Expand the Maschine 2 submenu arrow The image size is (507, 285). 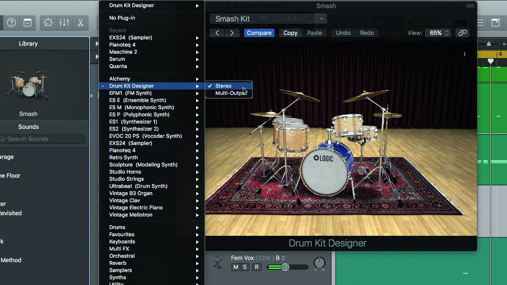[197, 52]
